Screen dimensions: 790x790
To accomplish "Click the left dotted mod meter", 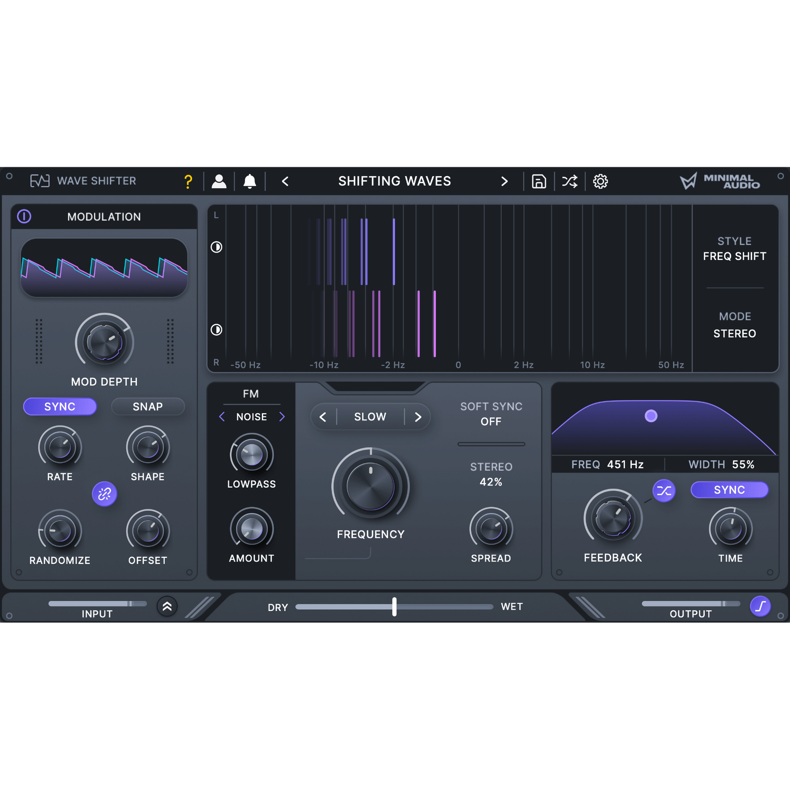I will (39, 341).
